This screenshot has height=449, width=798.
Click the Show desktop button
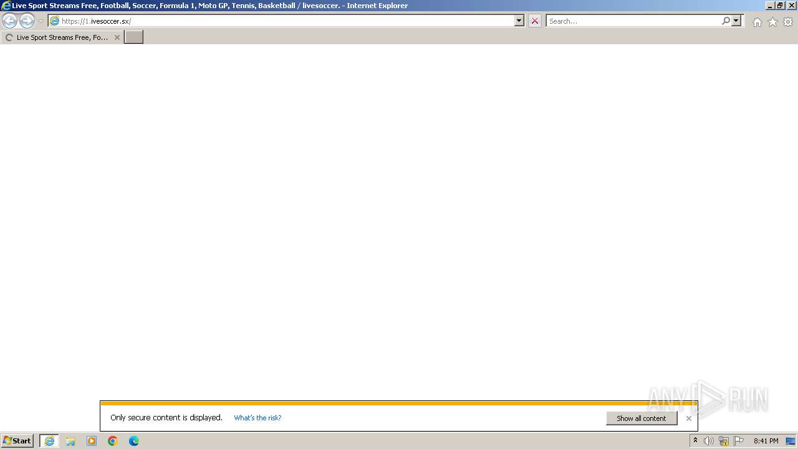791,441
